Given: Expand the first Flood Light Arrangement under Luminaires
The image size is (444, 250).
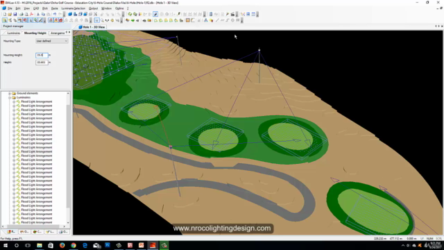Looking at the screenshot, I should pyautogui.click(x=14, y=101).
